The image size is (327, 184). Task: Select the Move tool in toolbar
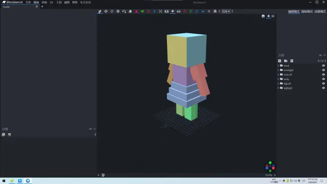tap(106, 11)
